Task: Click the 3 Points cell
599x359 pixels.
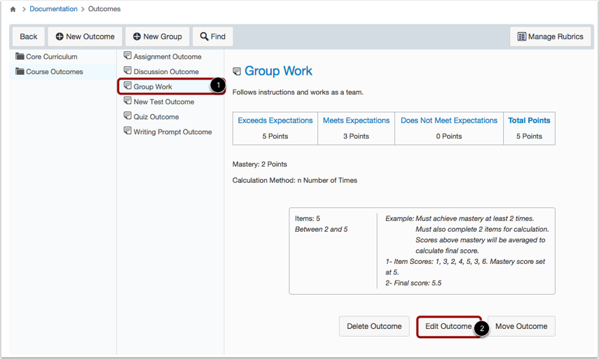Action: 356,136
